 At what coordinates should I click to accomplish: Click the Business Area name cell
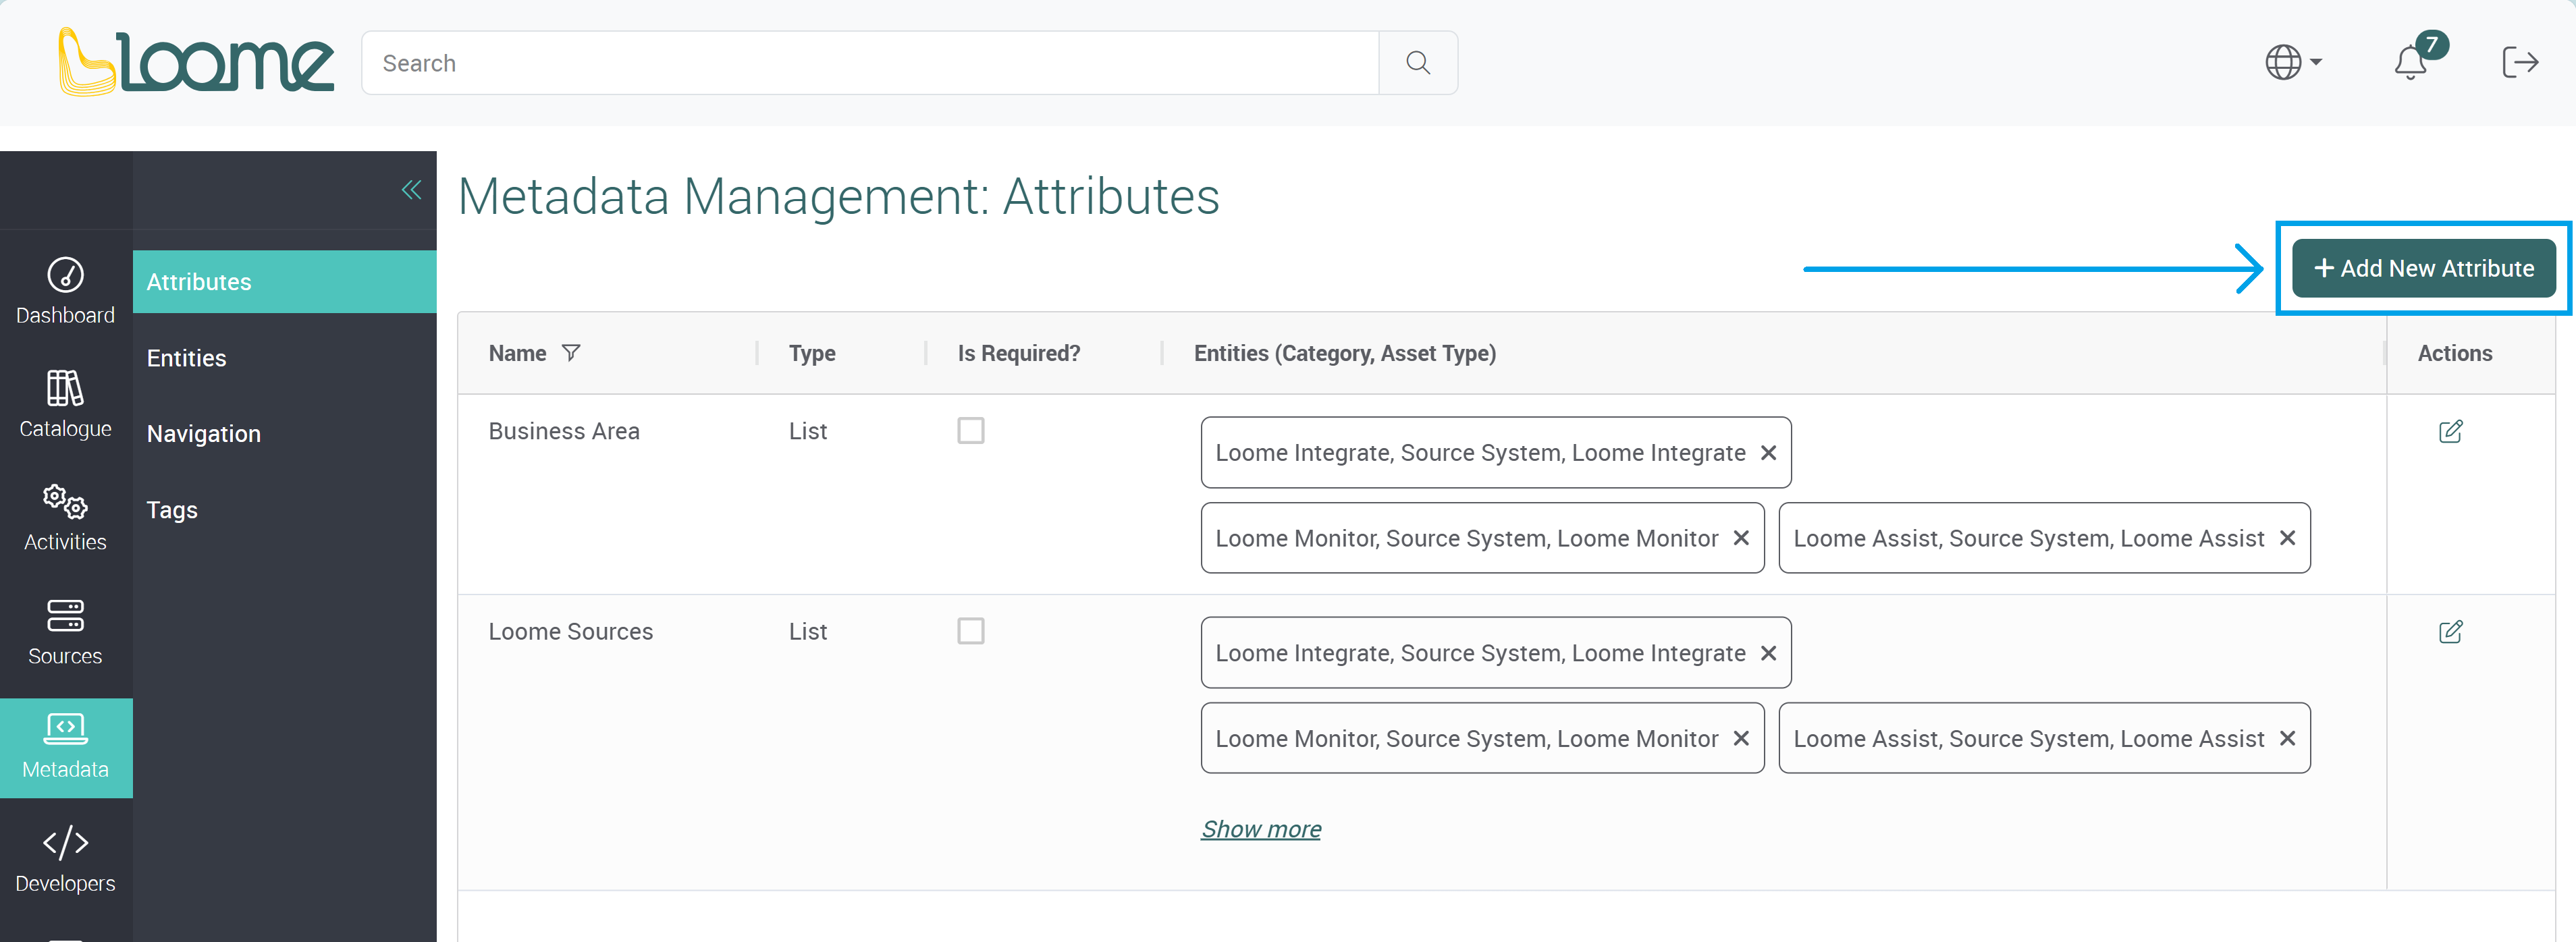click(564, 431)
